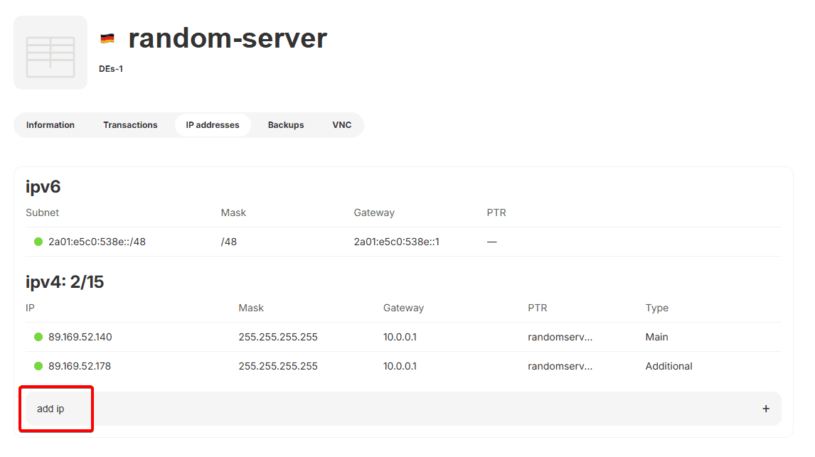Click the random-server title
This screenshot has height=457, width=815.
(x=228, y=38)
